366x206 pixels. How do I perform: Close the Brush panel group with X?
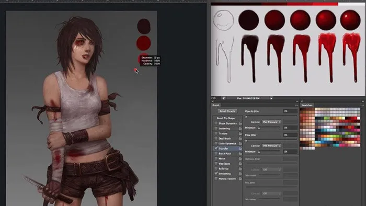click(x=213, y=101)
